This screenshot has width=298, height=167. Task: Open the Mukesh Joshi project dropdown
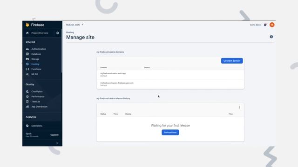74,25
